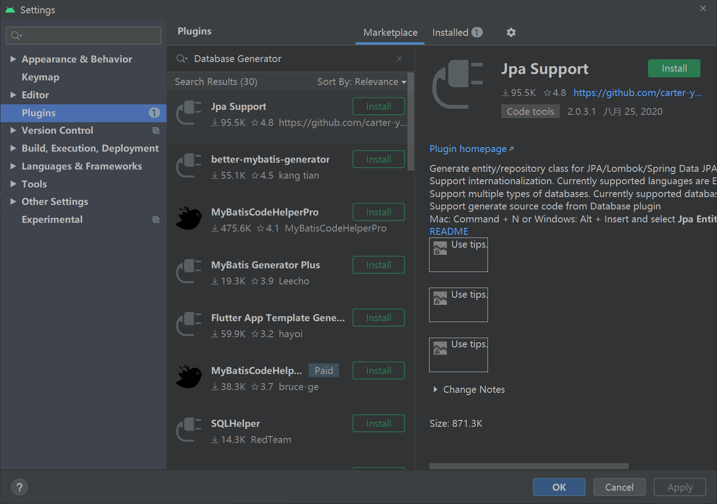Switch to the Installed tab
The height and width of the screenshot is (504, 717).
pos(450,32)
